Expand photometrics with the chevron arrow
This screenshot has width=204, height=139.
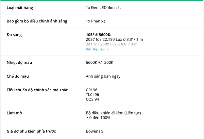pos(108,49)
